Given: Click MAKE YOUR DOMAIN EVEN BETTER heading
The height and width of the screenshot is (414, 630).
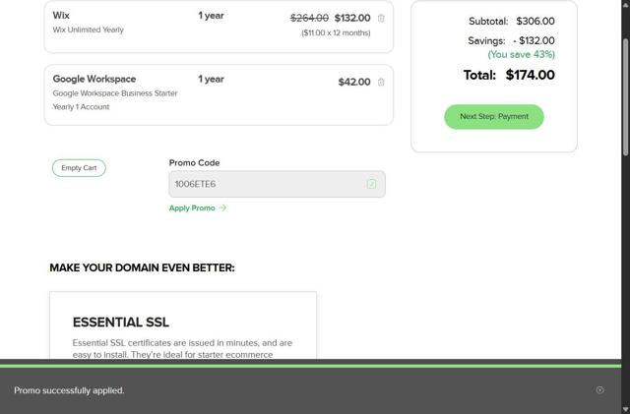Looking at the screenshot, I should pyautogui.click(x=142, y=267).
